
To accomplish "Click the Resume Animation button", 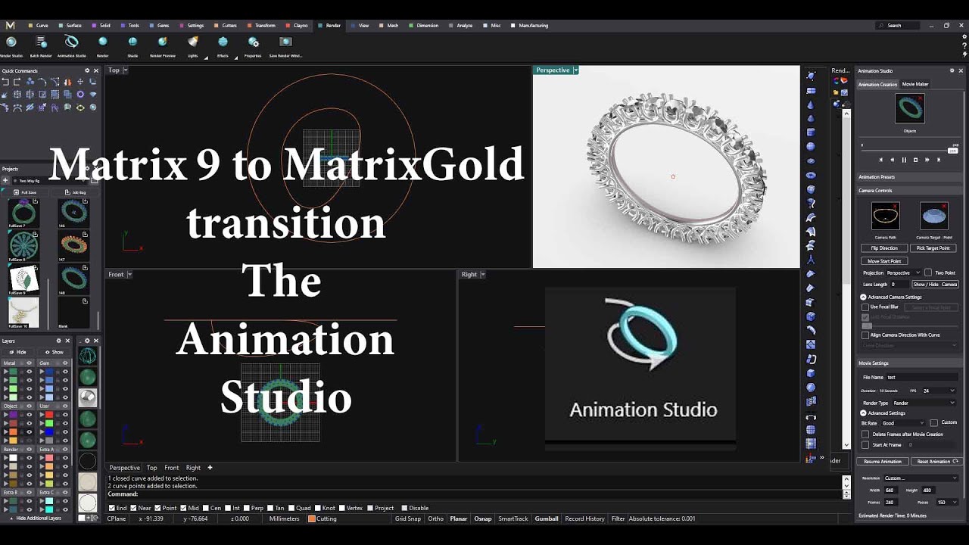I will point(883,461).
